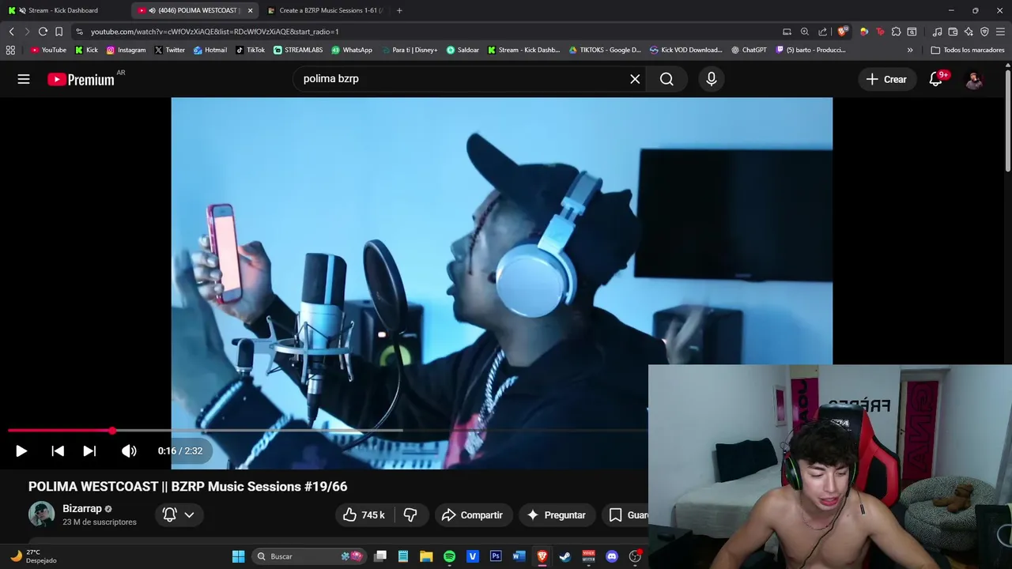Show hidden bookmarks with the double chevron
1012x569 pixels.
910,50
